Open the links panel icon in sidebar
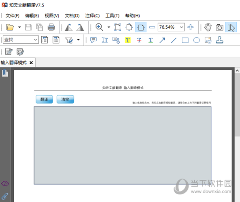Image resolution: width=240 pixels, height=202 pixels. [x=5, y=183]
